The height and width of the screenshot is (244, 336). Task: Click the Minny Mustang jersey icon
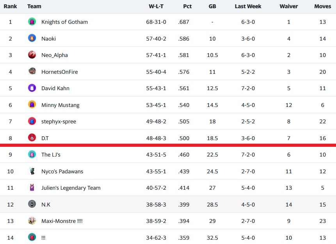pos(32,105)
